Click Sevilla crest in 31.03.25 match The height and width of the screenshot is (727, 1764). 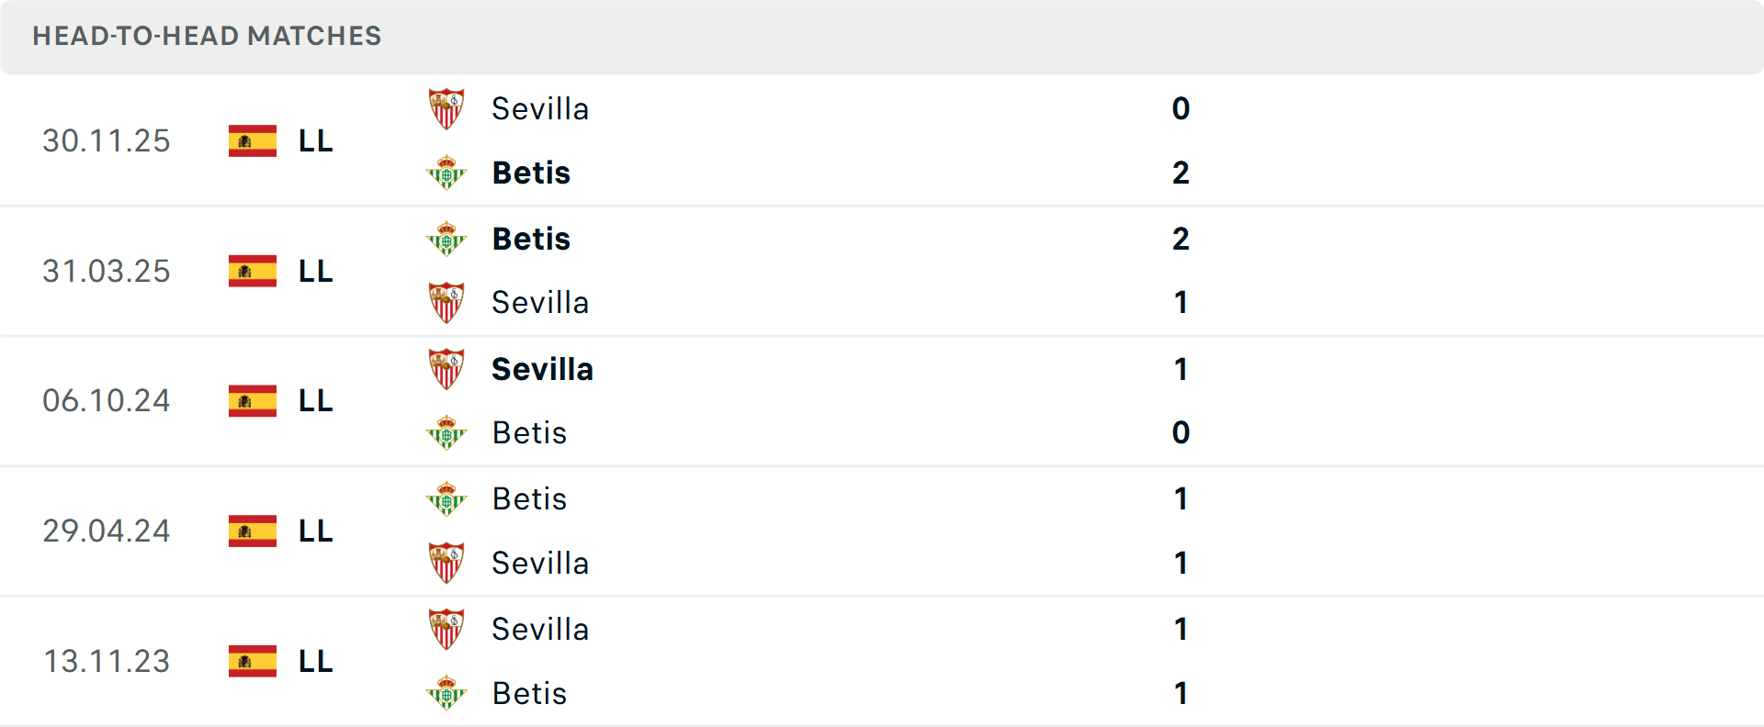(447, 303)
